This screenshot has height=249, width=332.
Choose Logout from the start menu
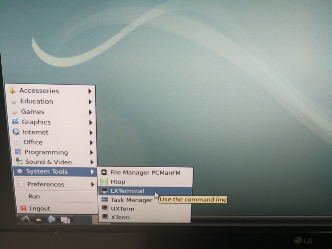(57, 208)
